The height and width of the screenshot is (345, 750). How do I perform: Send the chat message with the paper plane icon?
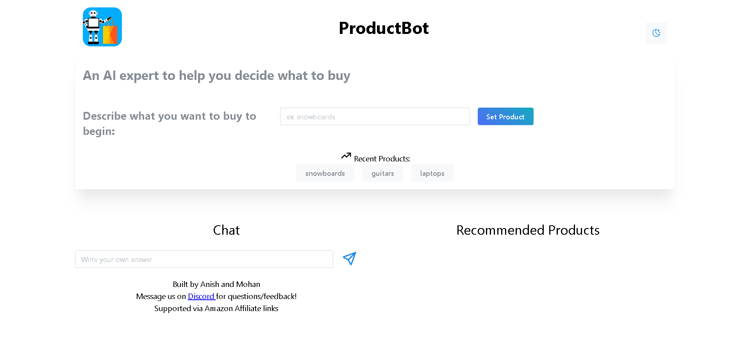point(349,258)
